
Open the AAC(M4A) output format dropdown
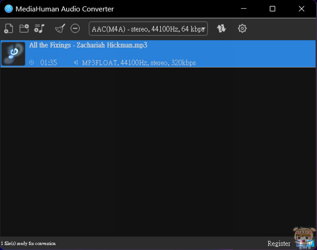pyautogui.click(x=148, y=29)
